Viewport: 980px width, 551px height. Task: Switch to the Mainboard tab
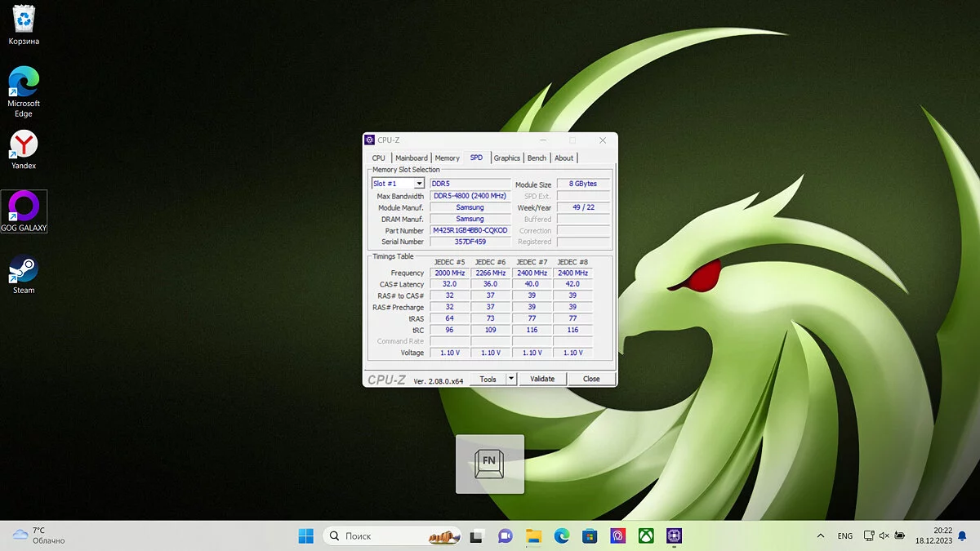point(412,158)
